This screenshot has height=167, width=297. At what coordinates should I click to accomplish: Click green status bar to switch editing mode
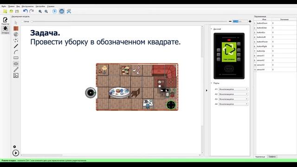click(x=148, y=161)
